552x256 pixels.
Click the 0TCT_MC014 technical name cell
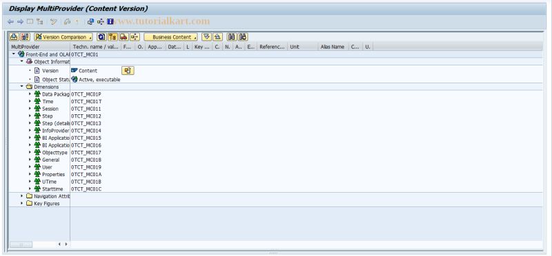[86, 131]
